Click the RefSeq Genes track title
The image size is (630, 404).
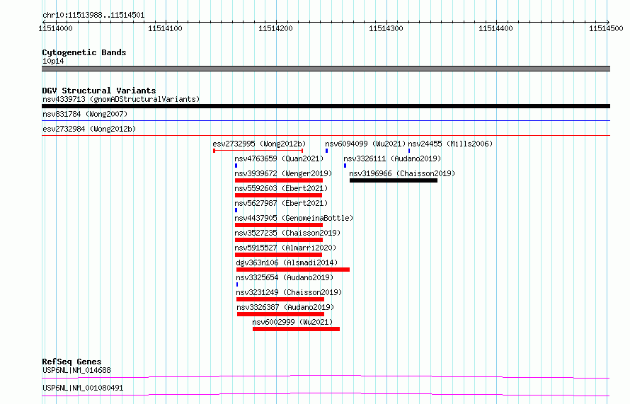click(71, 362)
